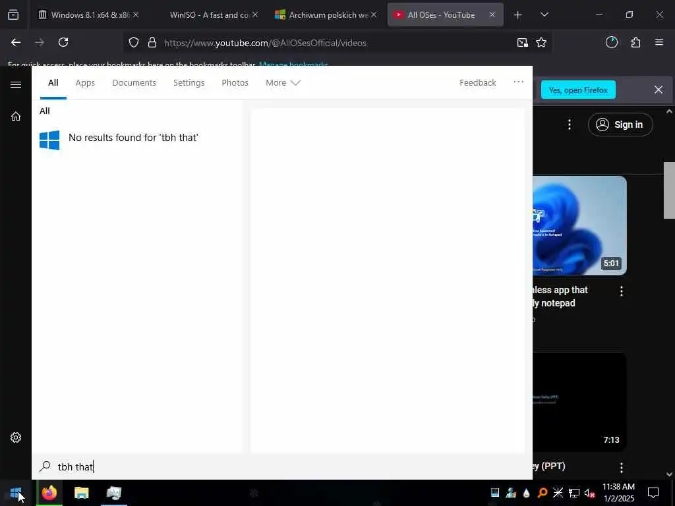
Task: Open the Start menu Windows logo button
Action: point(16,493)
